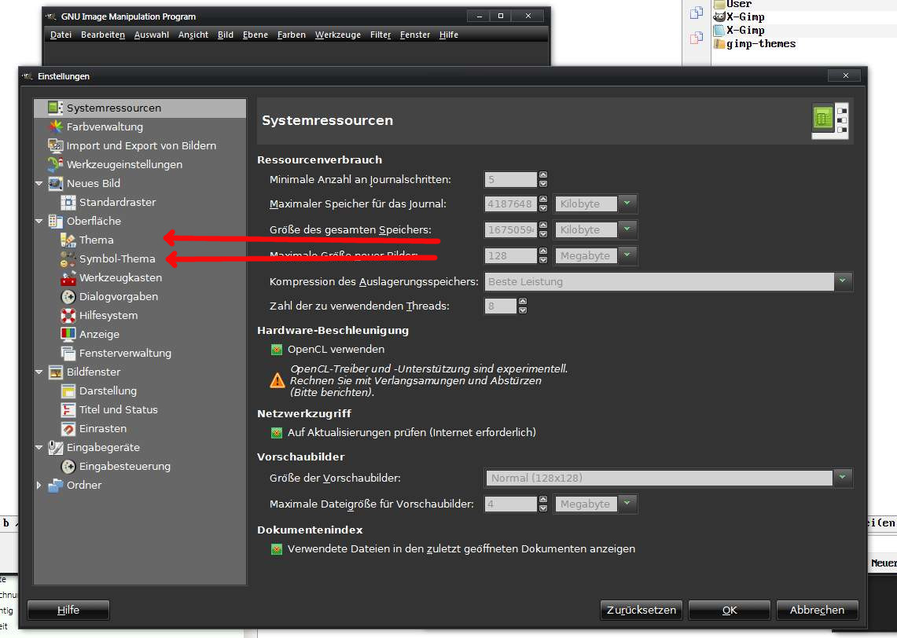Click the Neues Bild icon
The height and width of the screenshot is (638, 897).
(56, 184)
